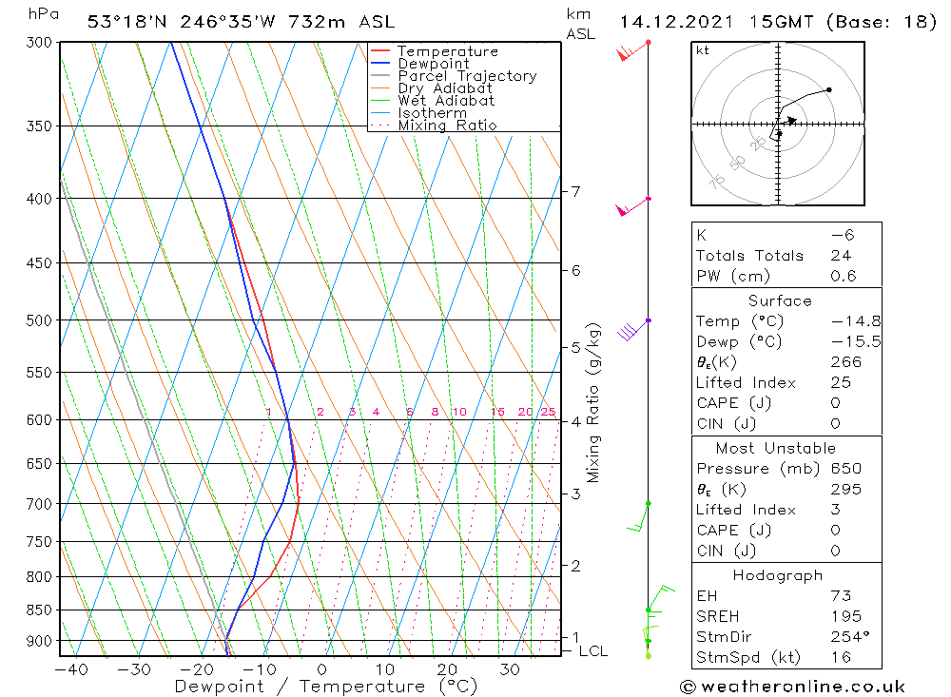The image size is (951, 697).
Task: Click the Most Unstable theta-E value 295
Action: 846,489
